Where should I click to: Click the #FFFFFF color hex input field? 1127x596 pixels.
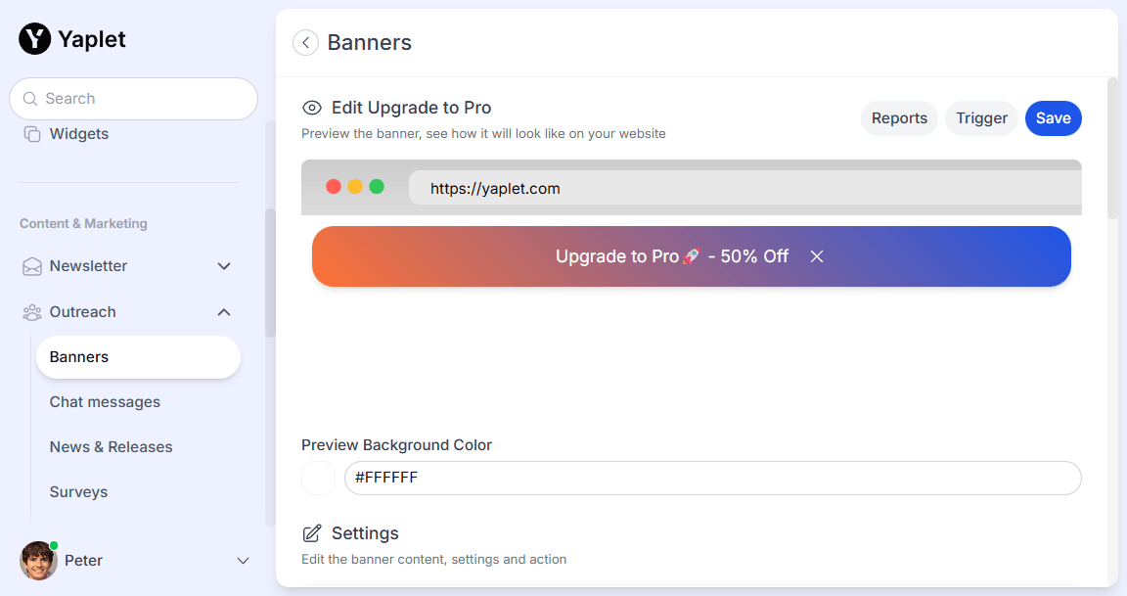[712, 479]
